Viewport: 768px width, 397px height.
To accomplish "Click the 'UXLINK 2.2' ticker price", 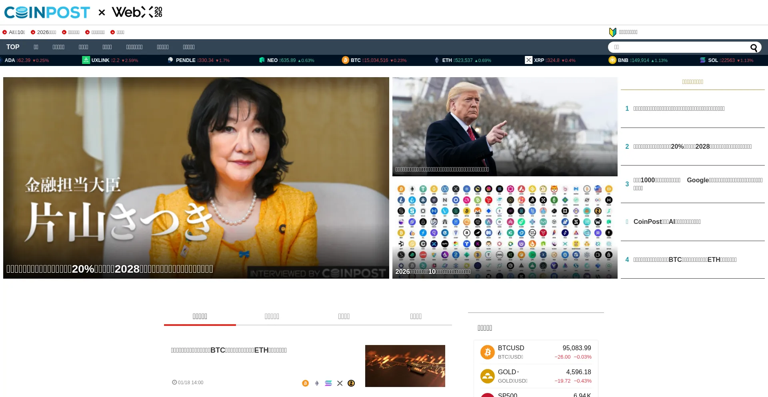I will tap(115, 60).
